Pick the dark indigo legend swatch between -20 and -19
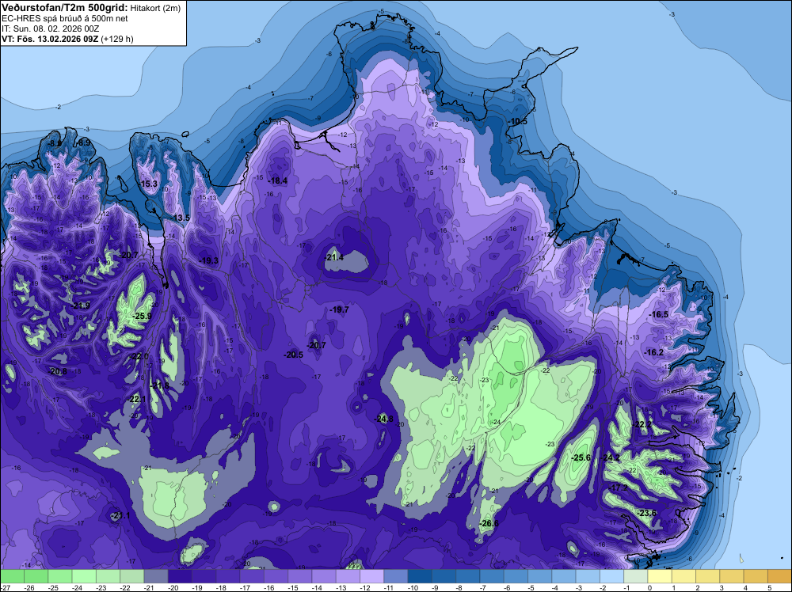 pyautogui.click(x=180, y=576)
